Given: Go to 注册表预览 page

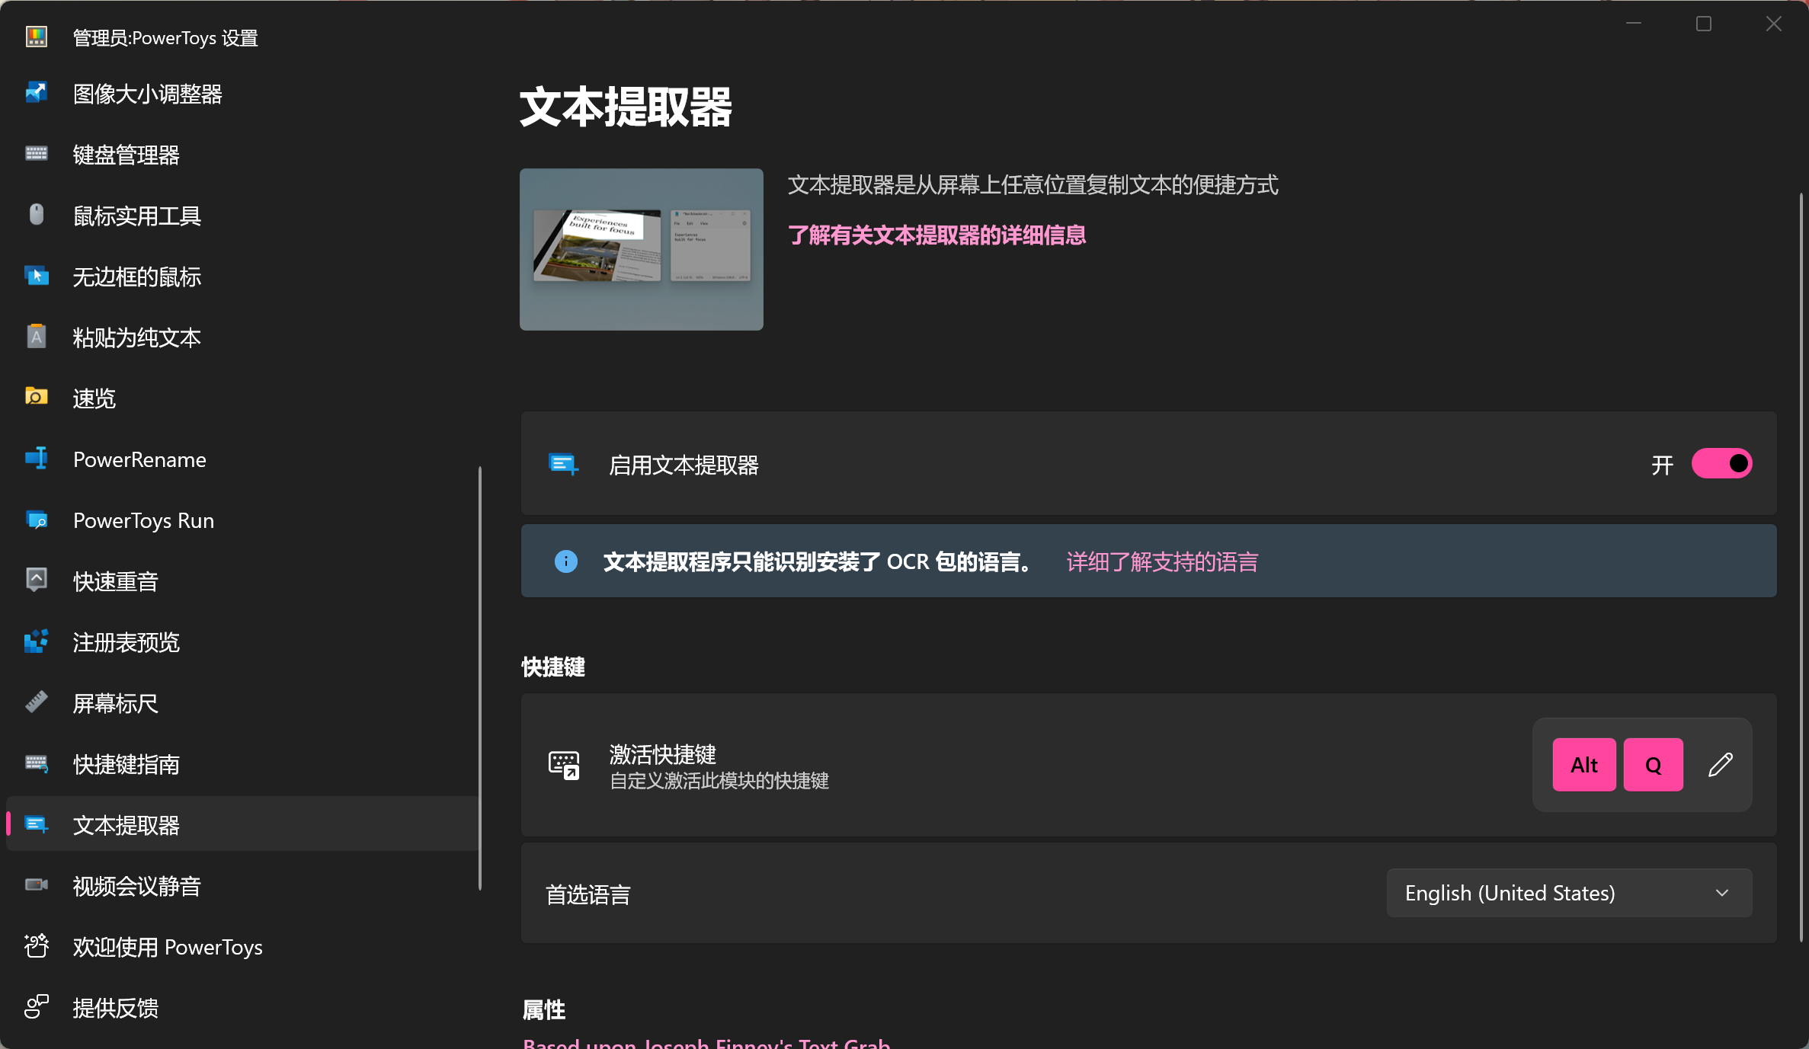Looking at the screenshot, I should click(242, 641).
